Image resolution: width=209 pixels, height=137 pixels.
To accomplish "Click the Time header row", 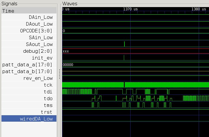I will pos(29,11).
